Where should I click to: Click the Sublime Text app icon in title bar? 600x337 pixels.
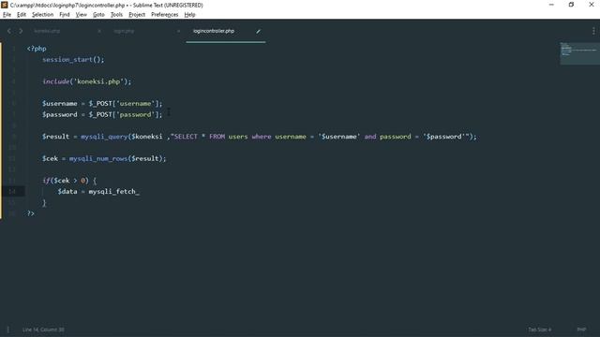(4, 5)
